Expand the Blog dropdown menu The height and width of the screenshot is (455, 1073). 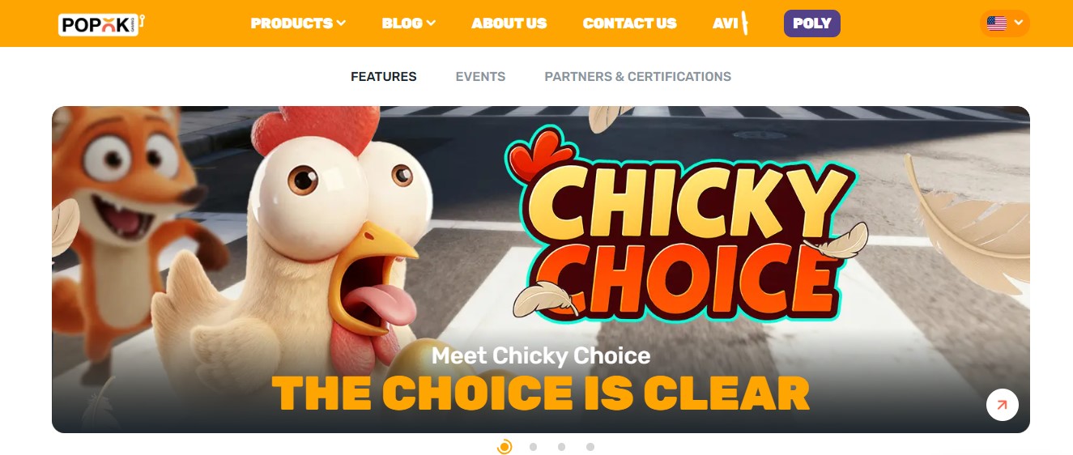409,23
